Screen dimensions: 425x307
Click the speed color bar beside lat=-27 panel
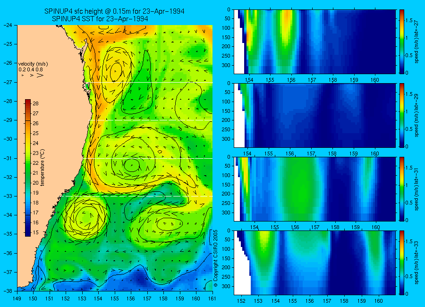(401, 42)
